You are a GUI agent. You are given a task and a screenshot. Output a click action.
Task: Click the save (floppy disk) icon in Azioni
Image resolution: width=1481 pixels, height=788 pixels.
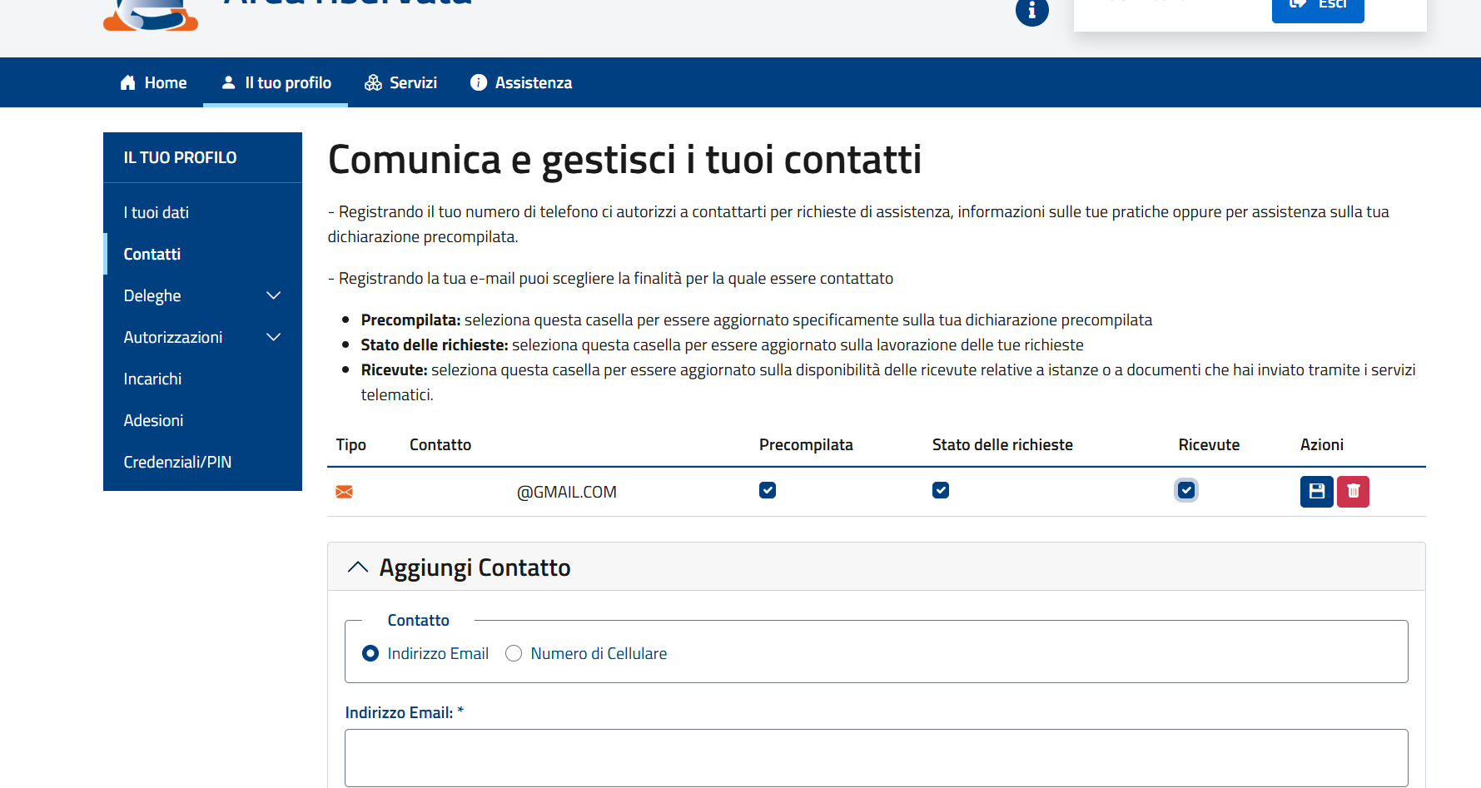coord(1316,492)
